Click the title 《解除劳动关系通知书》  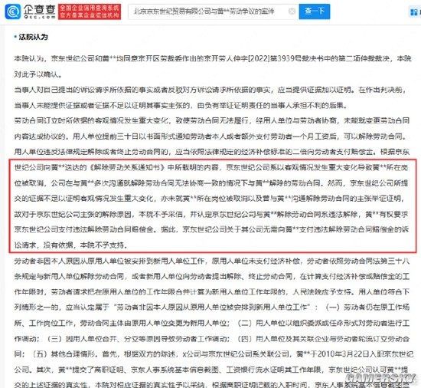pyautogui.click(x=127, y=167)
